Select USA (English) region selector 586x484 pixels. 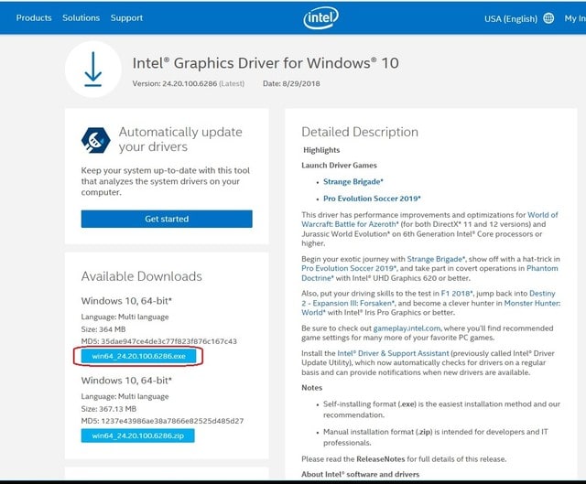pos(511,18)
